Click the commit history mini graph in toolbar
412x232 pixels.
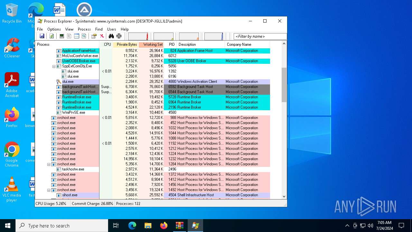(164, 36)
